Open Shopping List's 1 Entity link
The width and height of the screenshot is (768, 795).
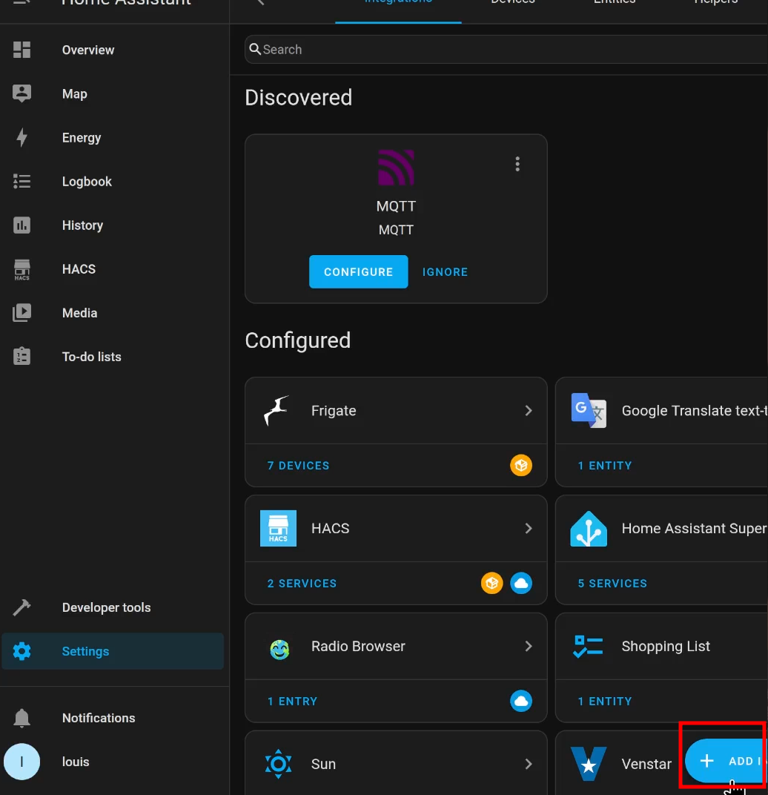(605, 702)
